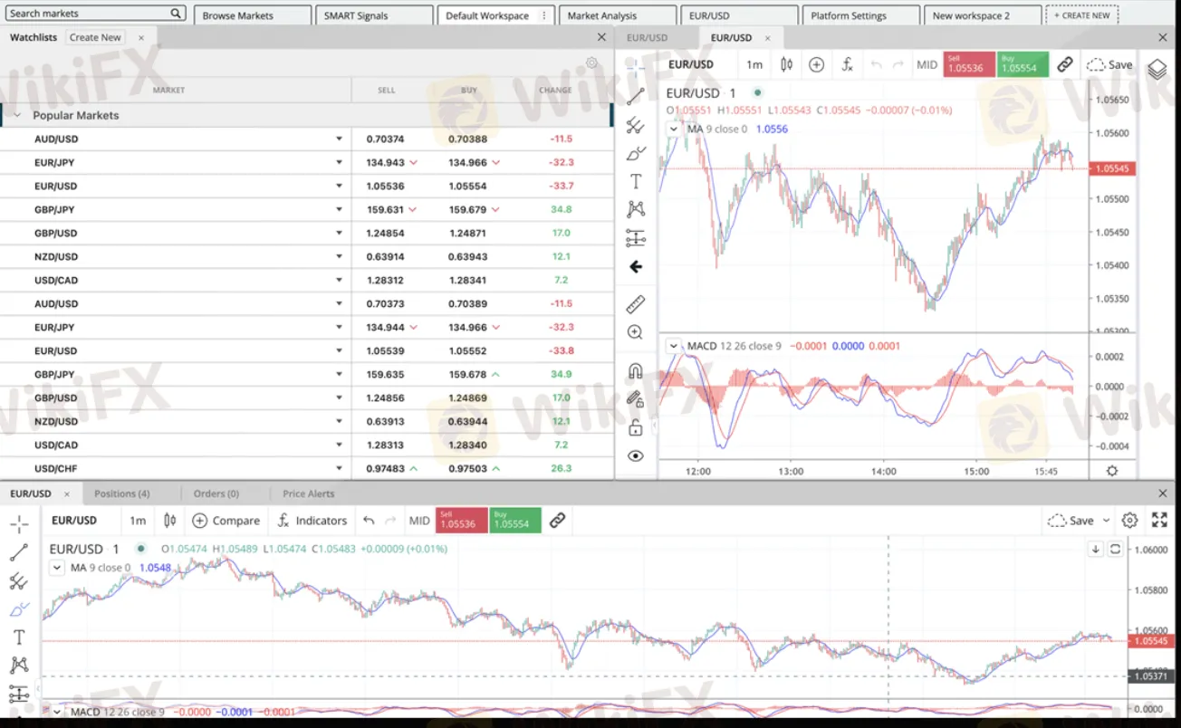Click the Compare button in lower chart
Image resolution: width=1181 pixels, height=728 pixels.
pos(226,521)
